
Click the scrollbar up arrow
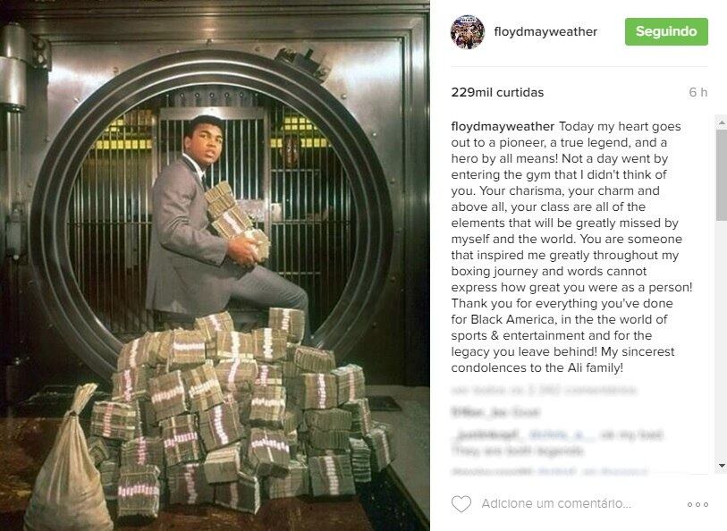click(x=722, y=122)
